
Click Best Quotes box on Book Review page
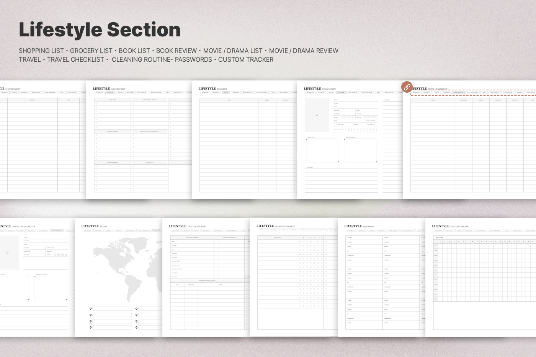pyautogui.click(x=322, y=151)
